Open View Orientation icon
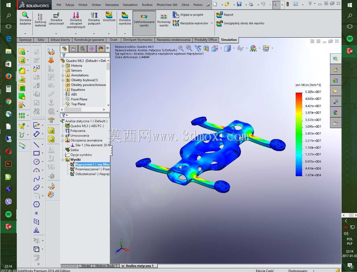 pos(215,48)
